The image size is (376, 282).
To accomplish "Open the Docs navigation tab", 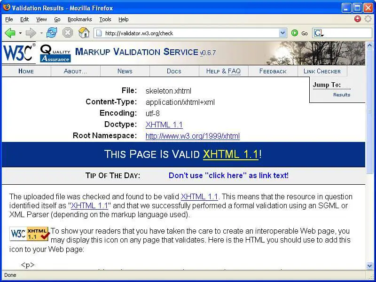I will coord(174,71).
